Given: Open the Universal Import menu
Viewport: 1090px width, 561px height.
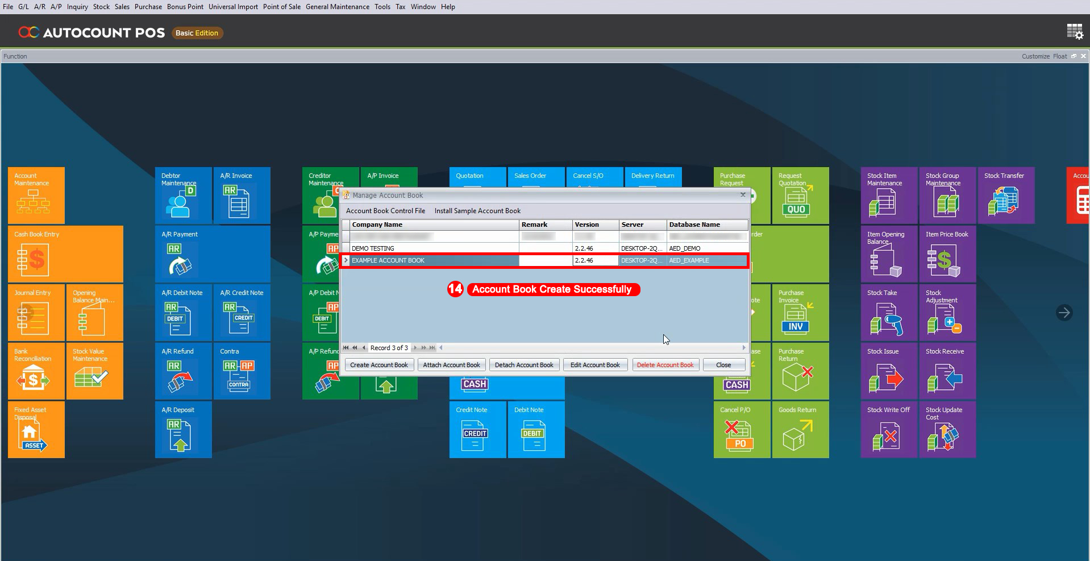Looking at the screenshot, I should click(x=233, y=7).
